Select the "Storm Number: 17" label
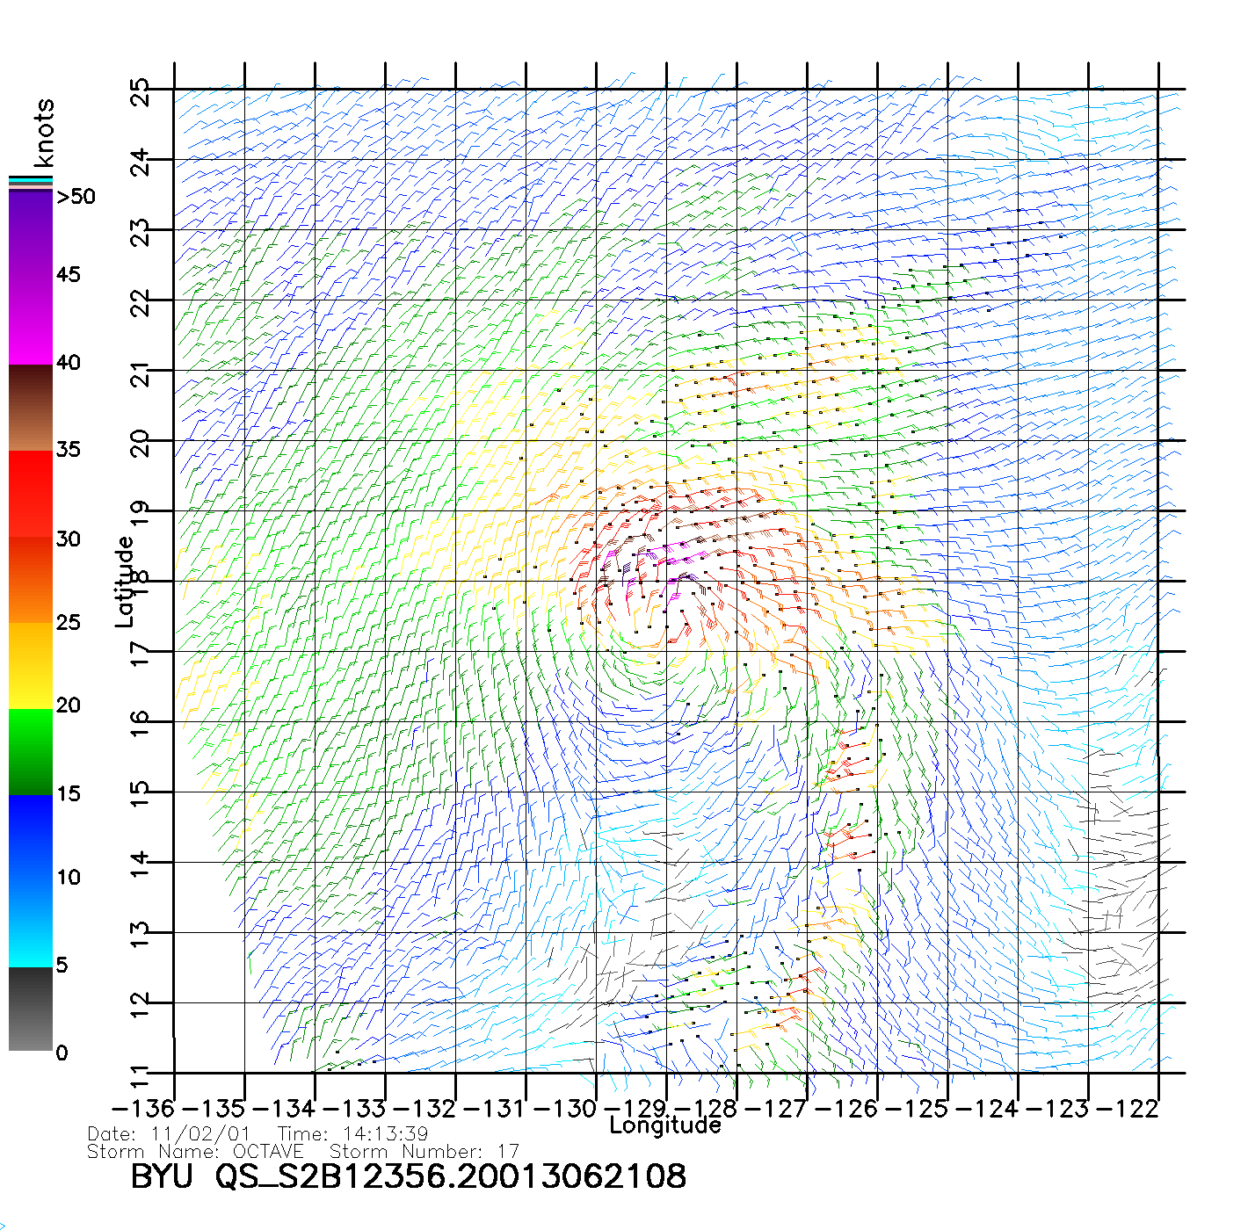 (x=424, y=1151)
